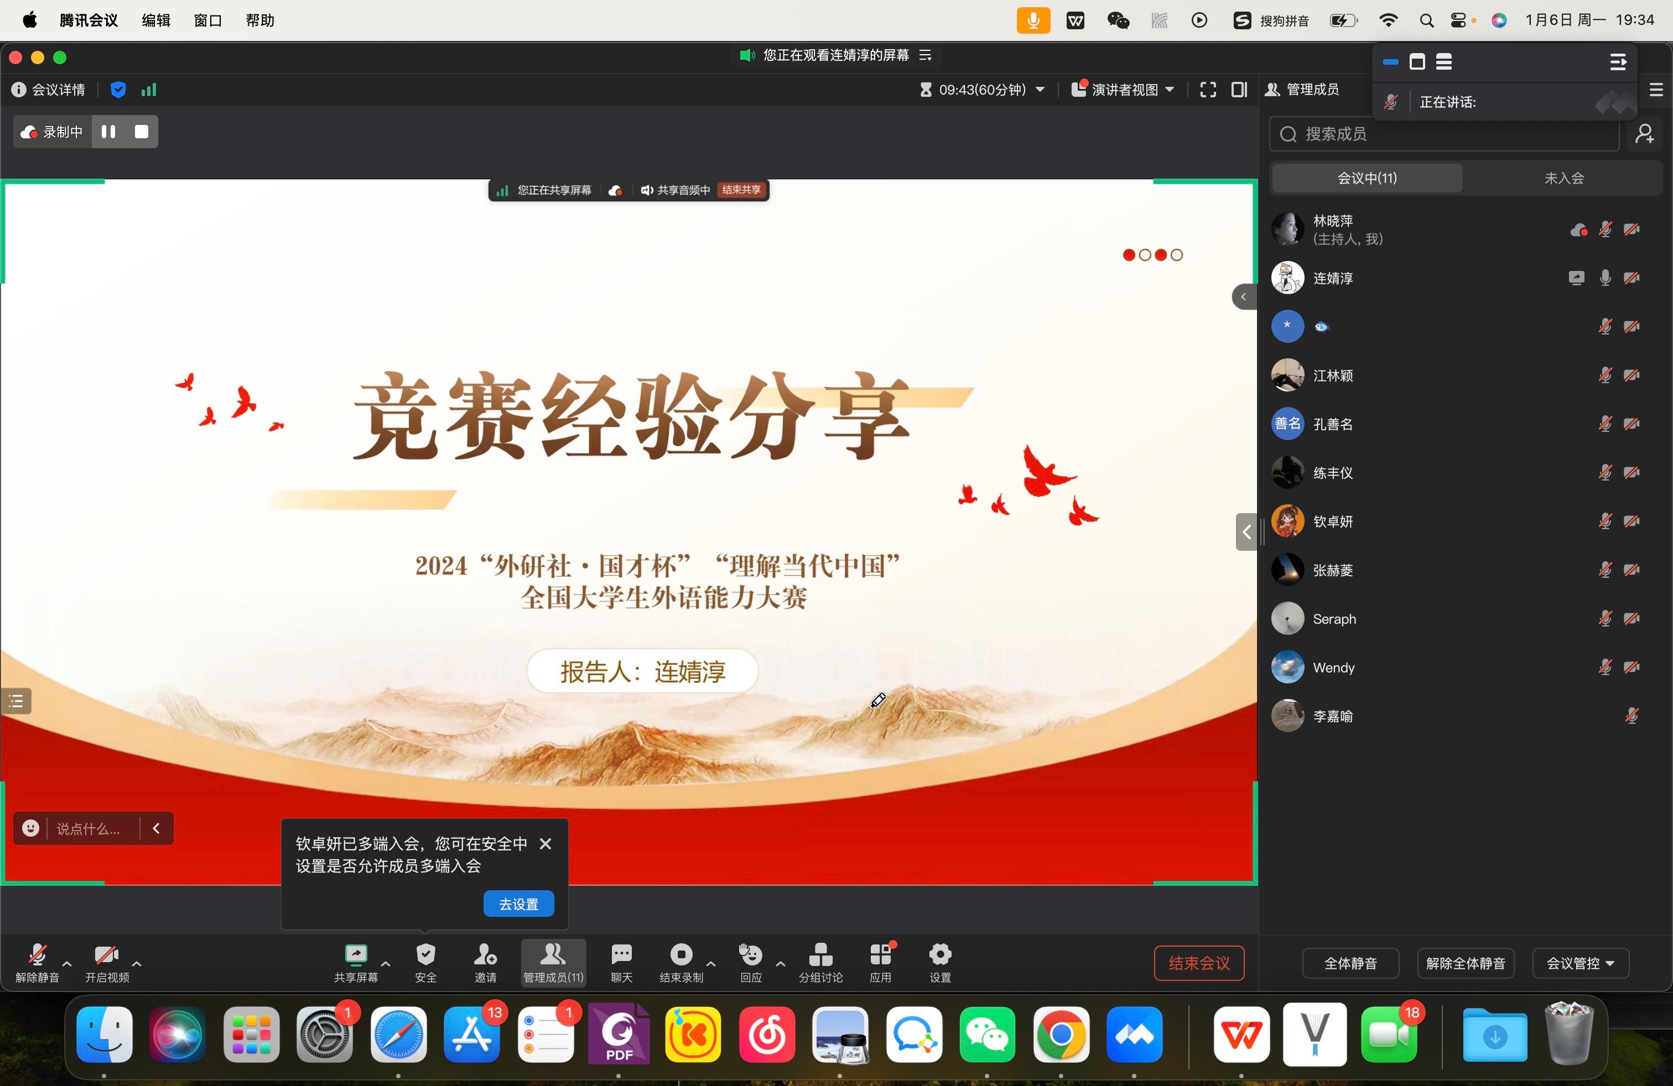Open the 会议管控 dropdown
Image resolution: width=1673 pixels, height=1086 pixels.
pos(1580,963)
